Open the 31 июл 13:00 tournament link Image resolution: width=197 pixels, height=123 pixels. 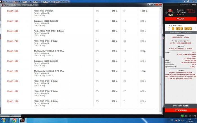click(12, 91)
